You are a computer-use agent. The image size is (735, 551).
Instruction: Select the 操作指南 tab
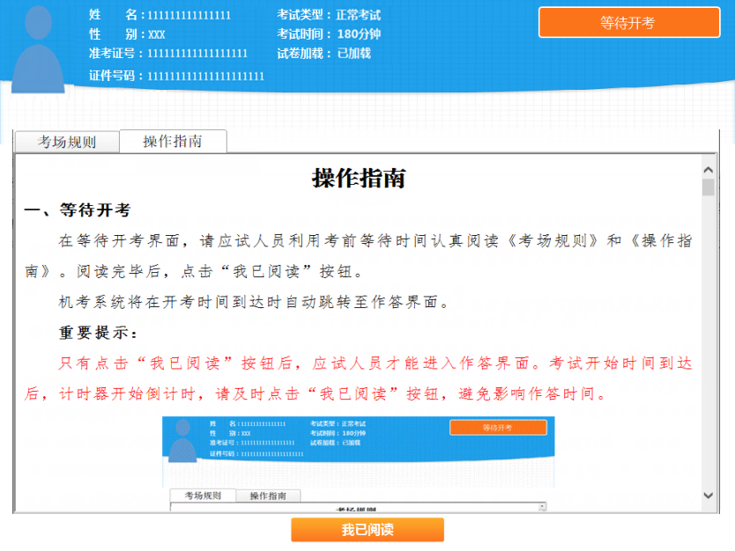pos(174,141)
